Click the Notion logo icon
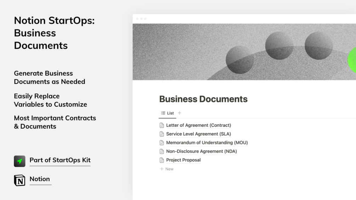The height and width of the screenshot is (200, 356). click(x=19, y=180)
